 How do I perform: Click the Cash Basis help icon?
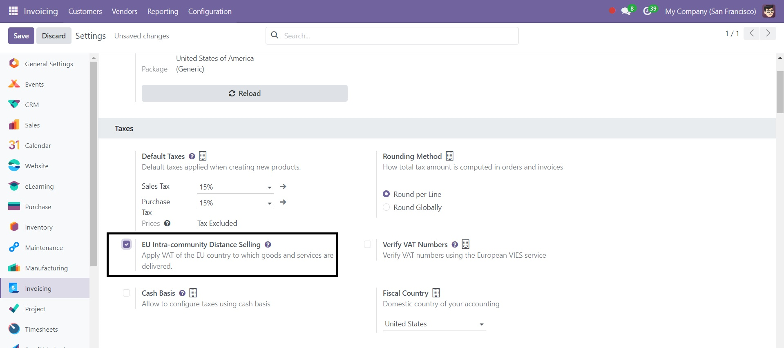coord(182,293)
